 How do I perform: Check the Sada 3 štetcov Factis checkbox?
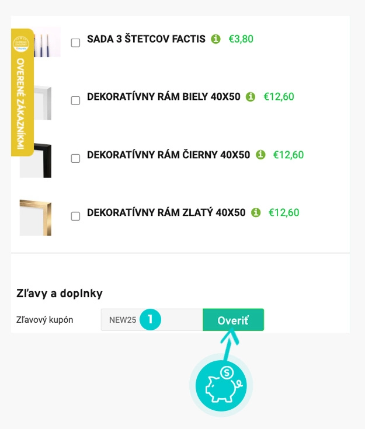75,43
